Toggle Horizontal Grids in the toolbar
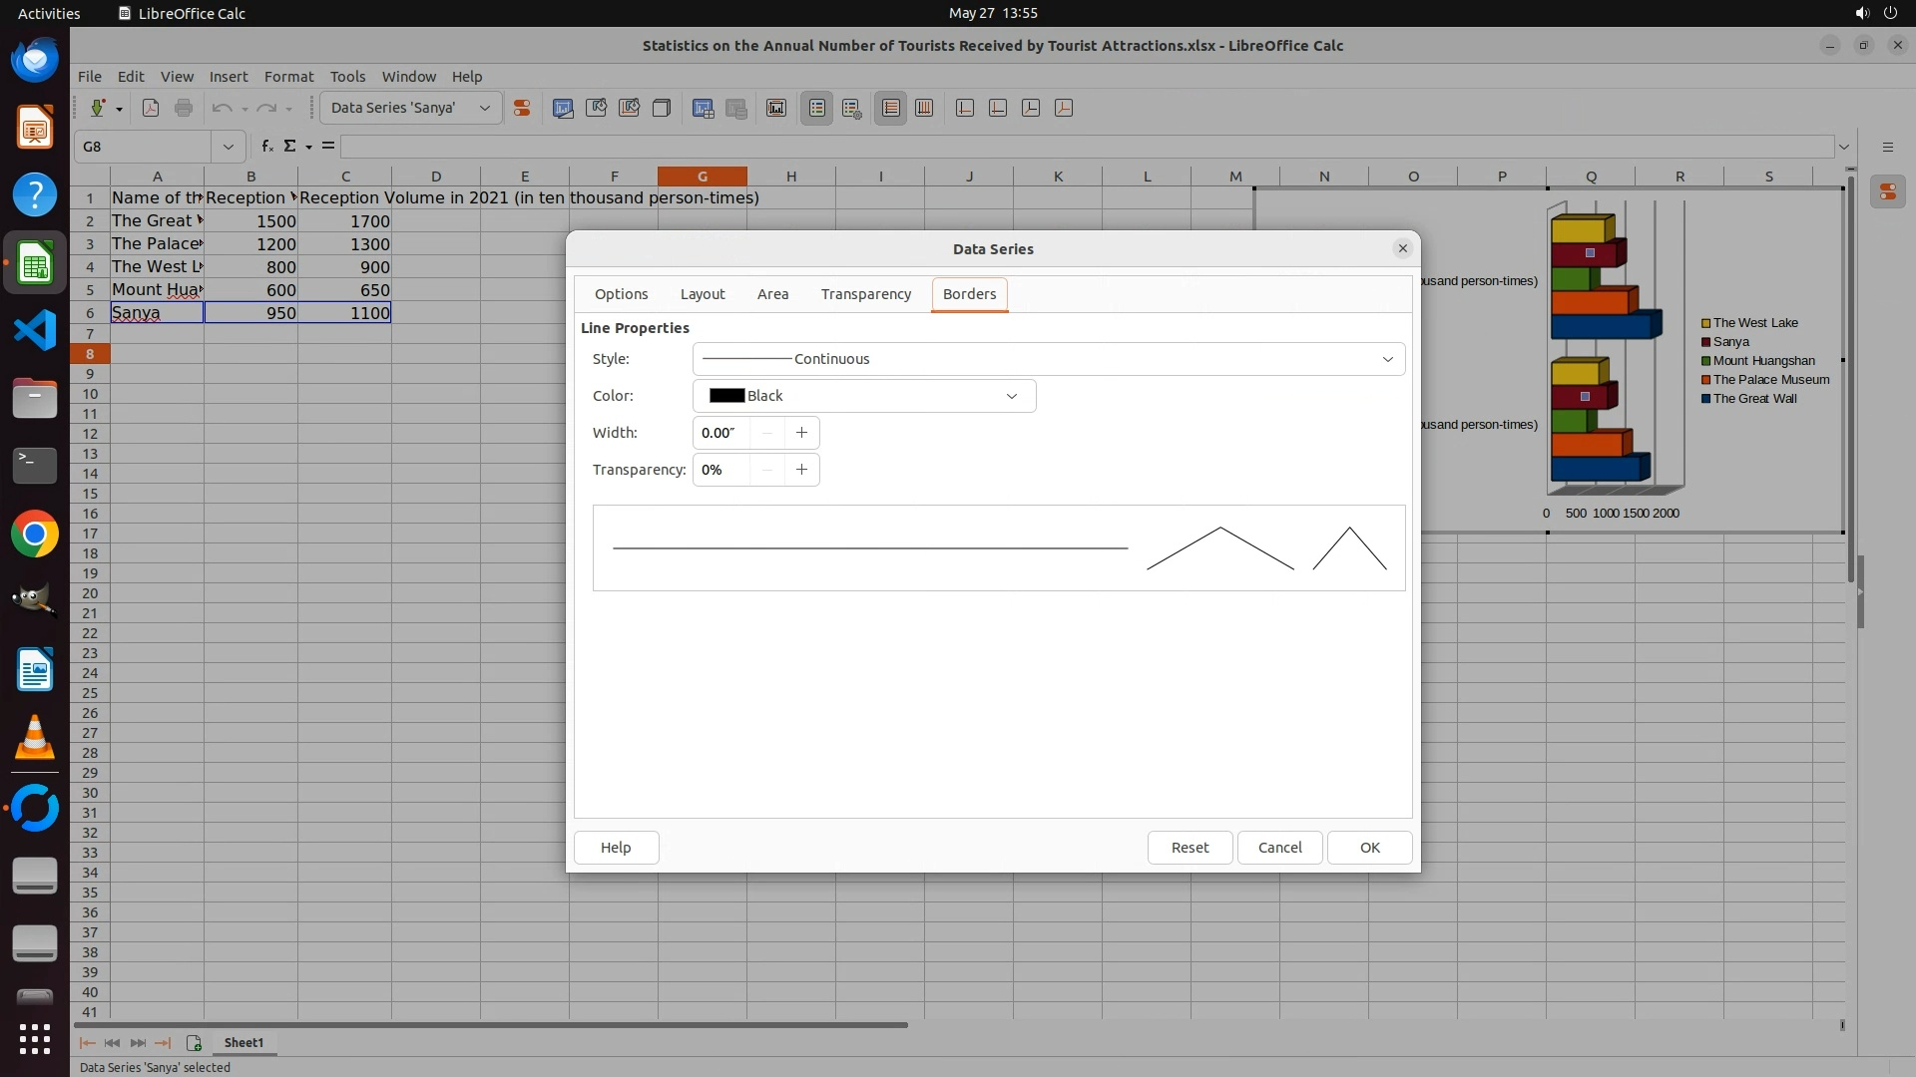Viewport: 1916px width, 1077px height. pos(891,109)
